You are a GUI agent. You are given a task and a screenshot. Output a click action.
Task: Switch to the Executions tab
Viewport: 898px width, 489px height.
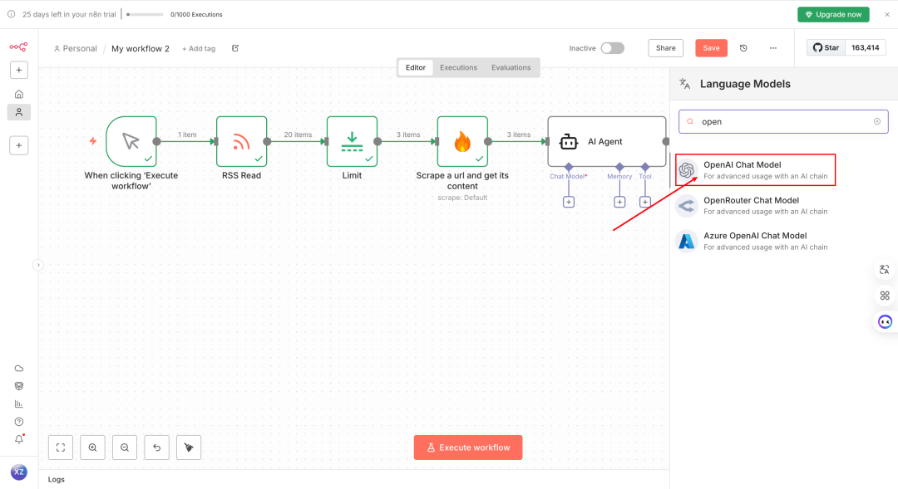[x=458, y=67]
